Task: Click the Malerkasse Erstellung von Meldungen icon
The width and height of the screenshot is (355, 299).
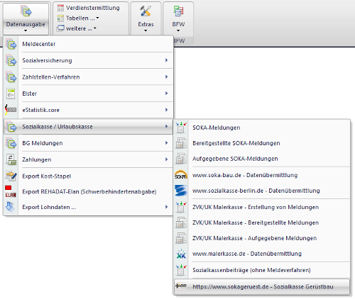Action: (x=181, y=207)
